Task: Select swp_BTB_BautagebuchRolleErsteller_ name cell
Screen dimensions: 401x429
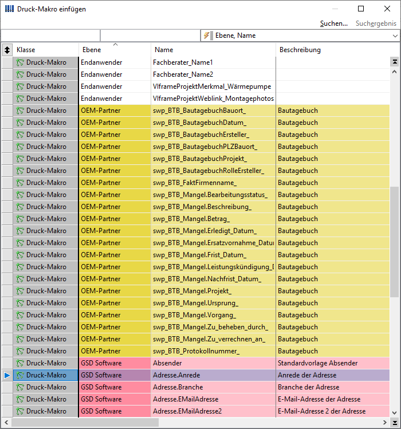Action: tap(213, 171)
